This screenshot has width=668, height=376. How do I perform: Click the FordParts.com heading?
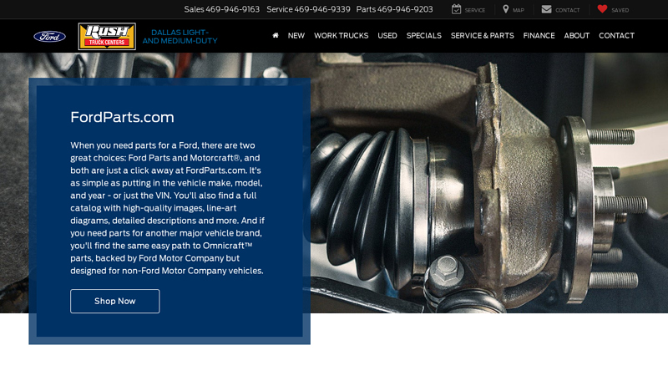(x=122, y=117)
